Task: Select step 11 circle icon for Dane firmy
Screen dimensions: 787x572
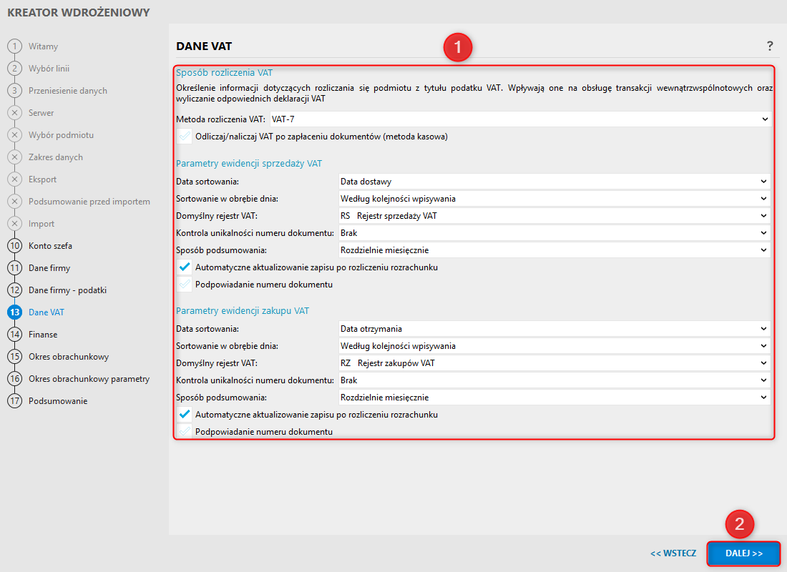Action: (14, 268)
